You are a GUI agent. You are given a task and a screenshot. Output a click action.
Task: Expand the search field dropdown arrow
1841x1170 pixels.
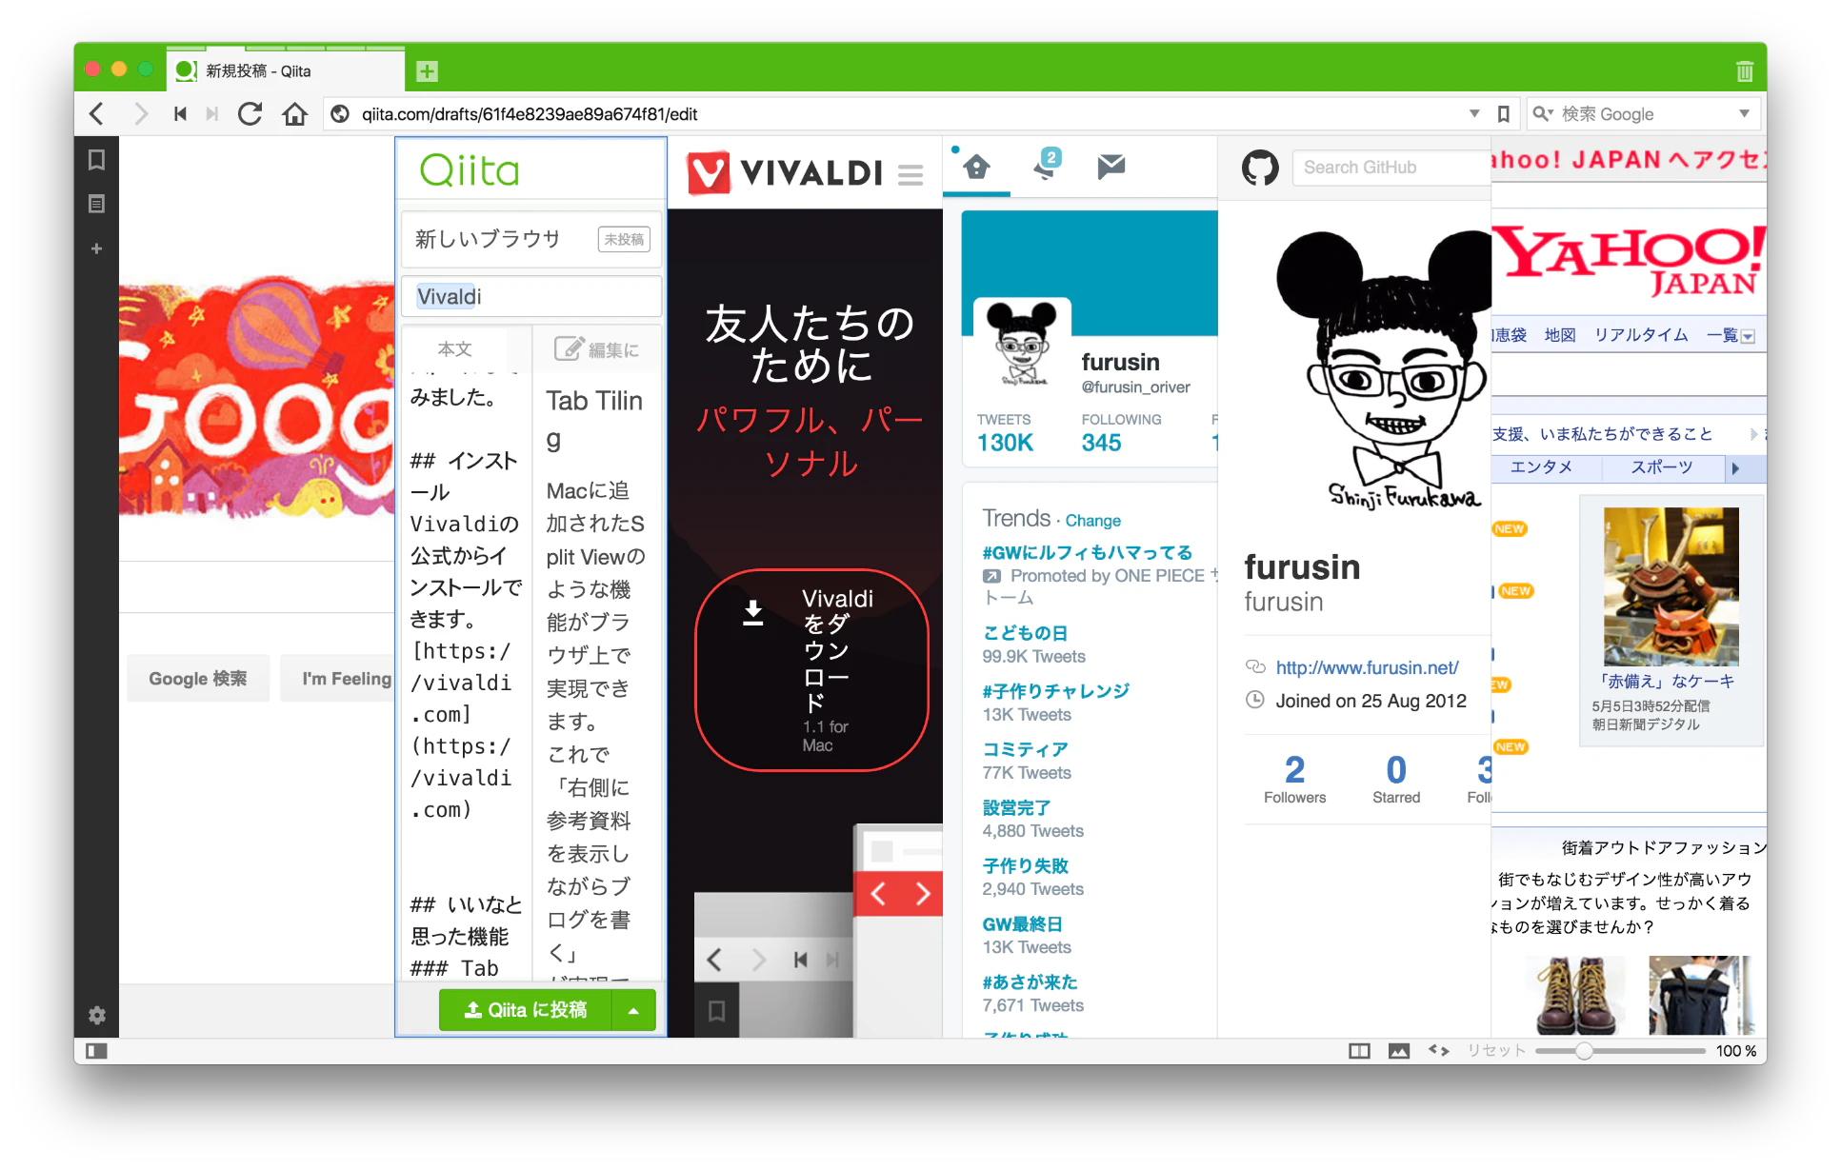(1744, 114)
